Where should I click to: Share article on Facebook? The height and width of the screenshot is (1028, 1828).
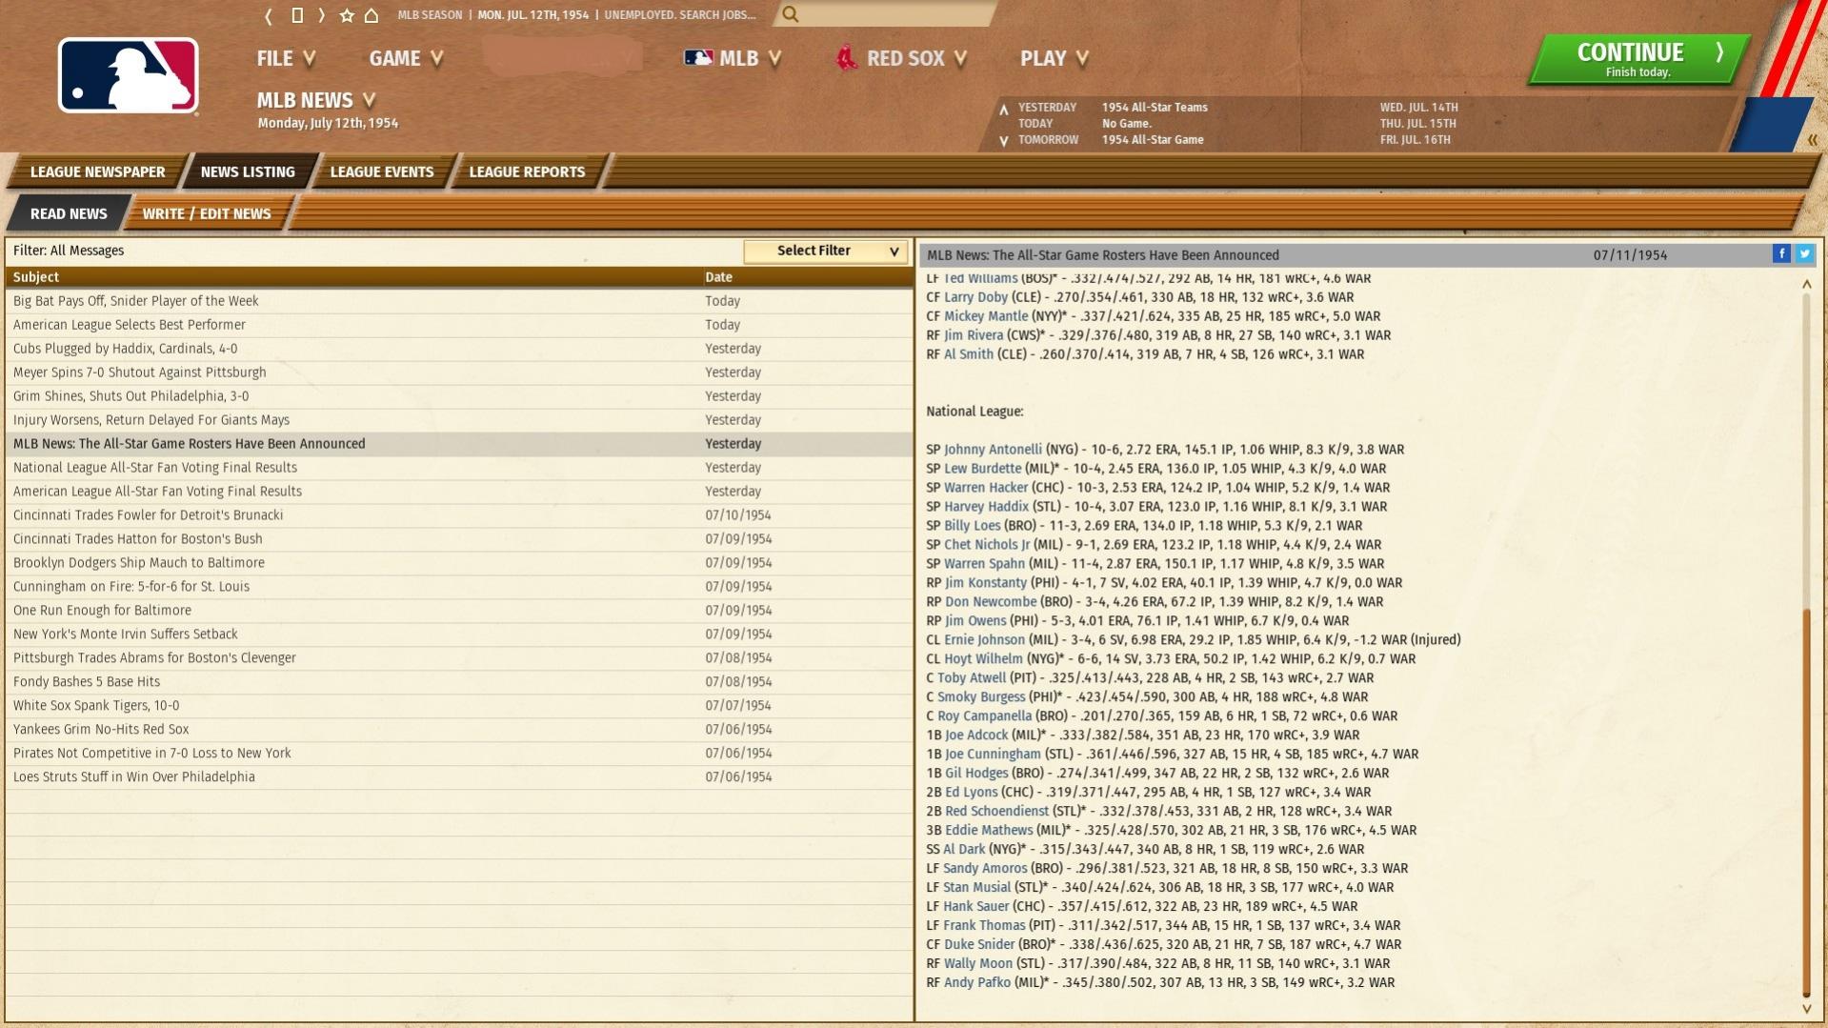(1781, 253)
